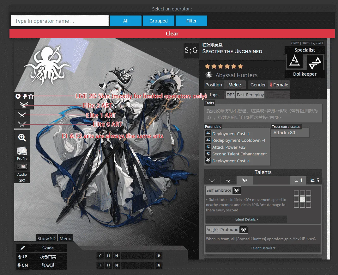
Task: Show the Elite 2 art via its chevron icon
Action: 24,105
